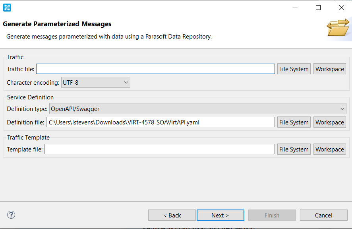Browse Workspace for Traffic file

tap(329, 69)
